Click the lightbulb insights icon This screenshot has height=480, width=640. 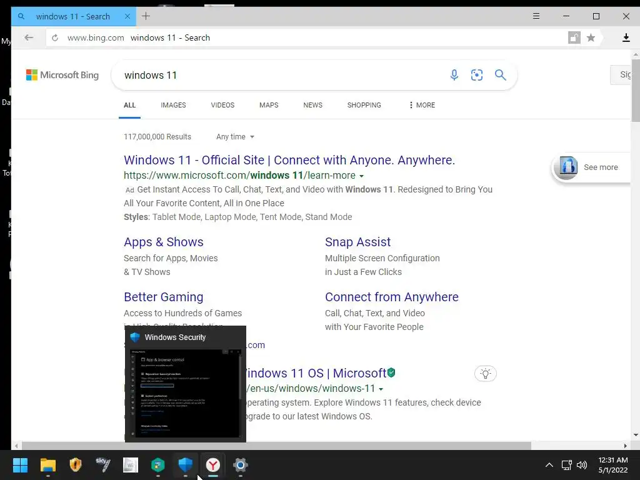485,374
